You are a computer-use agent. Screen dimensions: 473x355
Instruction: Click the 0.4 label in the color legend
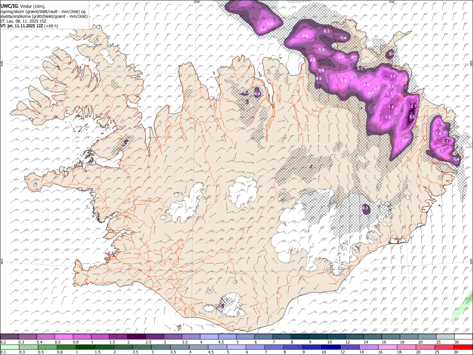pyautogui.click(x=40, y=342)
